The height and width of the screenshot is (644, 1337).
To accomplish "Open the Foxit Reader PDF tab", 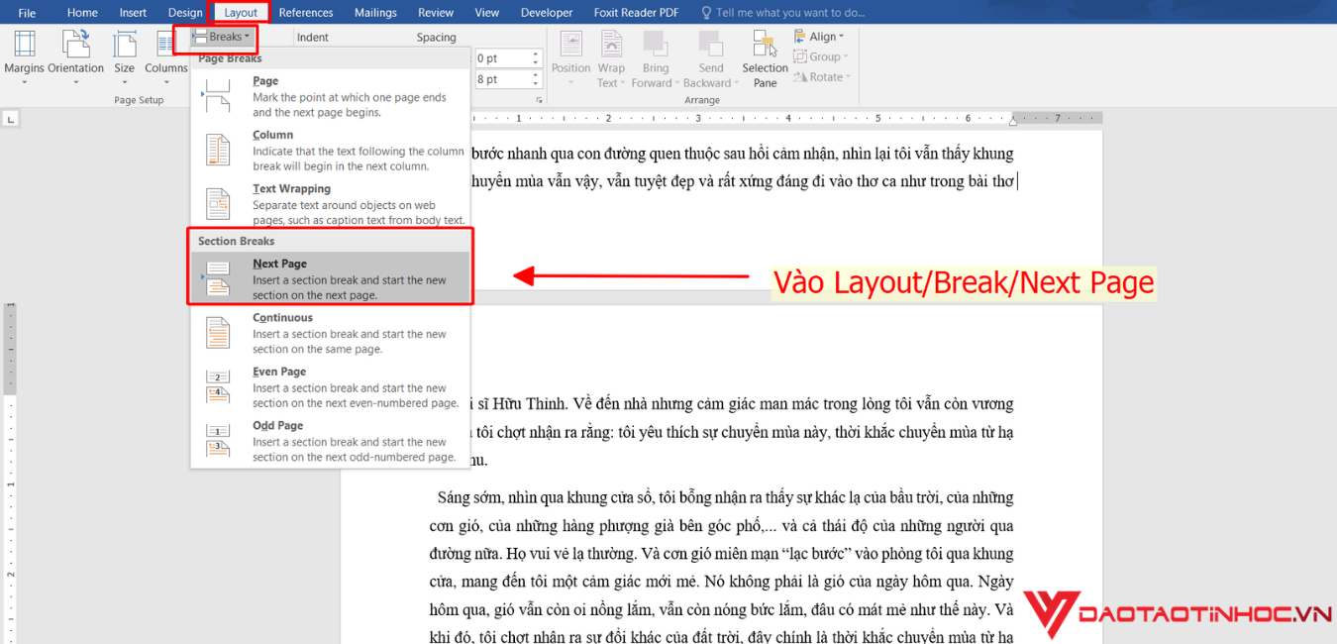I will (x=636, y=13).
